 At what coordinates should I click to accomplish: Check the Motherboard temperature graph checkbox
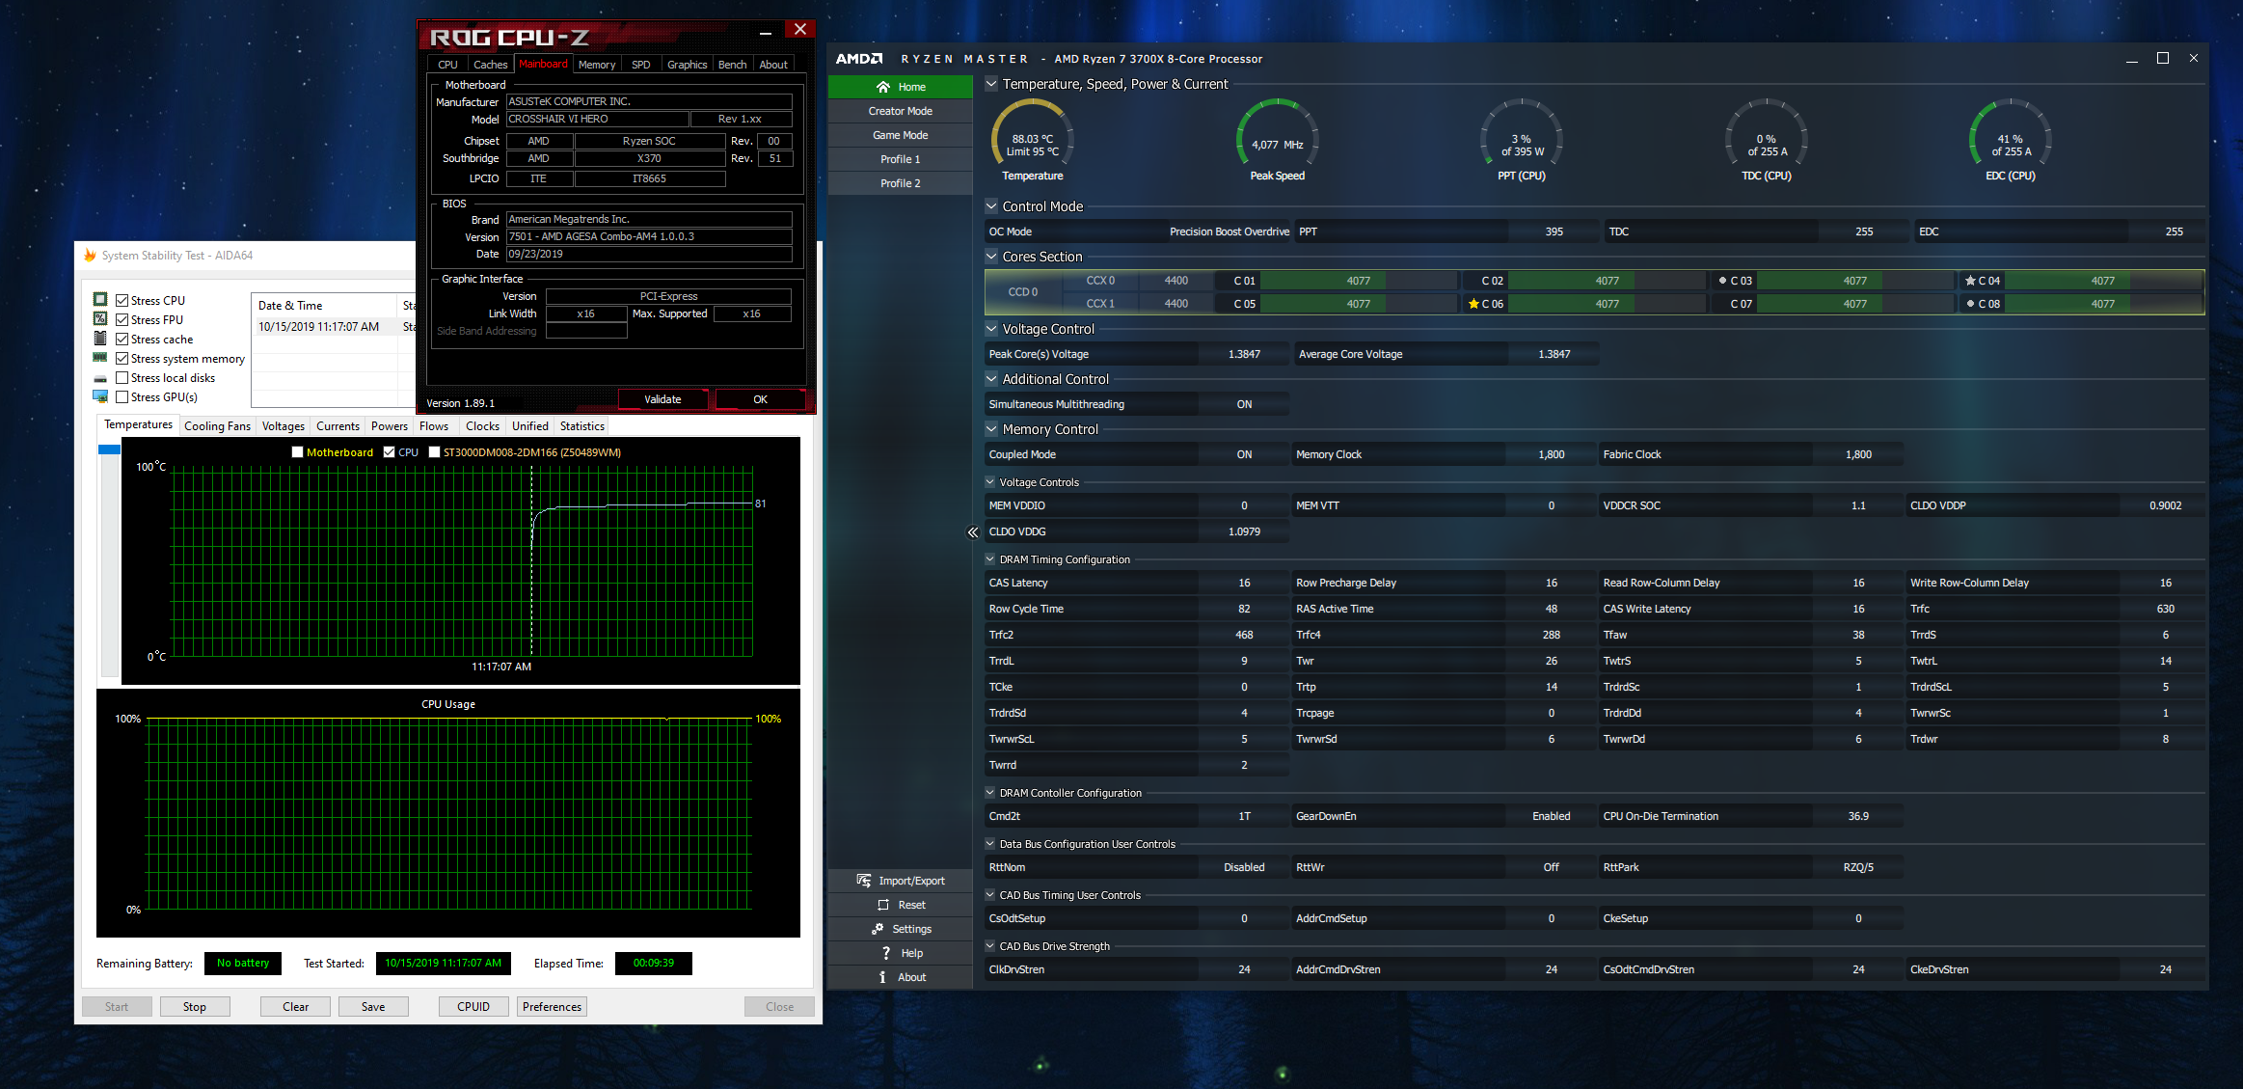[x=297, y=451]
